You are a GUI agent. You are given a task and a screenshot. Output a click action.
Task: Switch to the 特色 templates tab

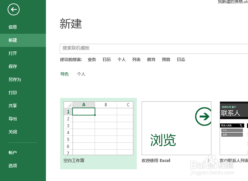point(65,74)
